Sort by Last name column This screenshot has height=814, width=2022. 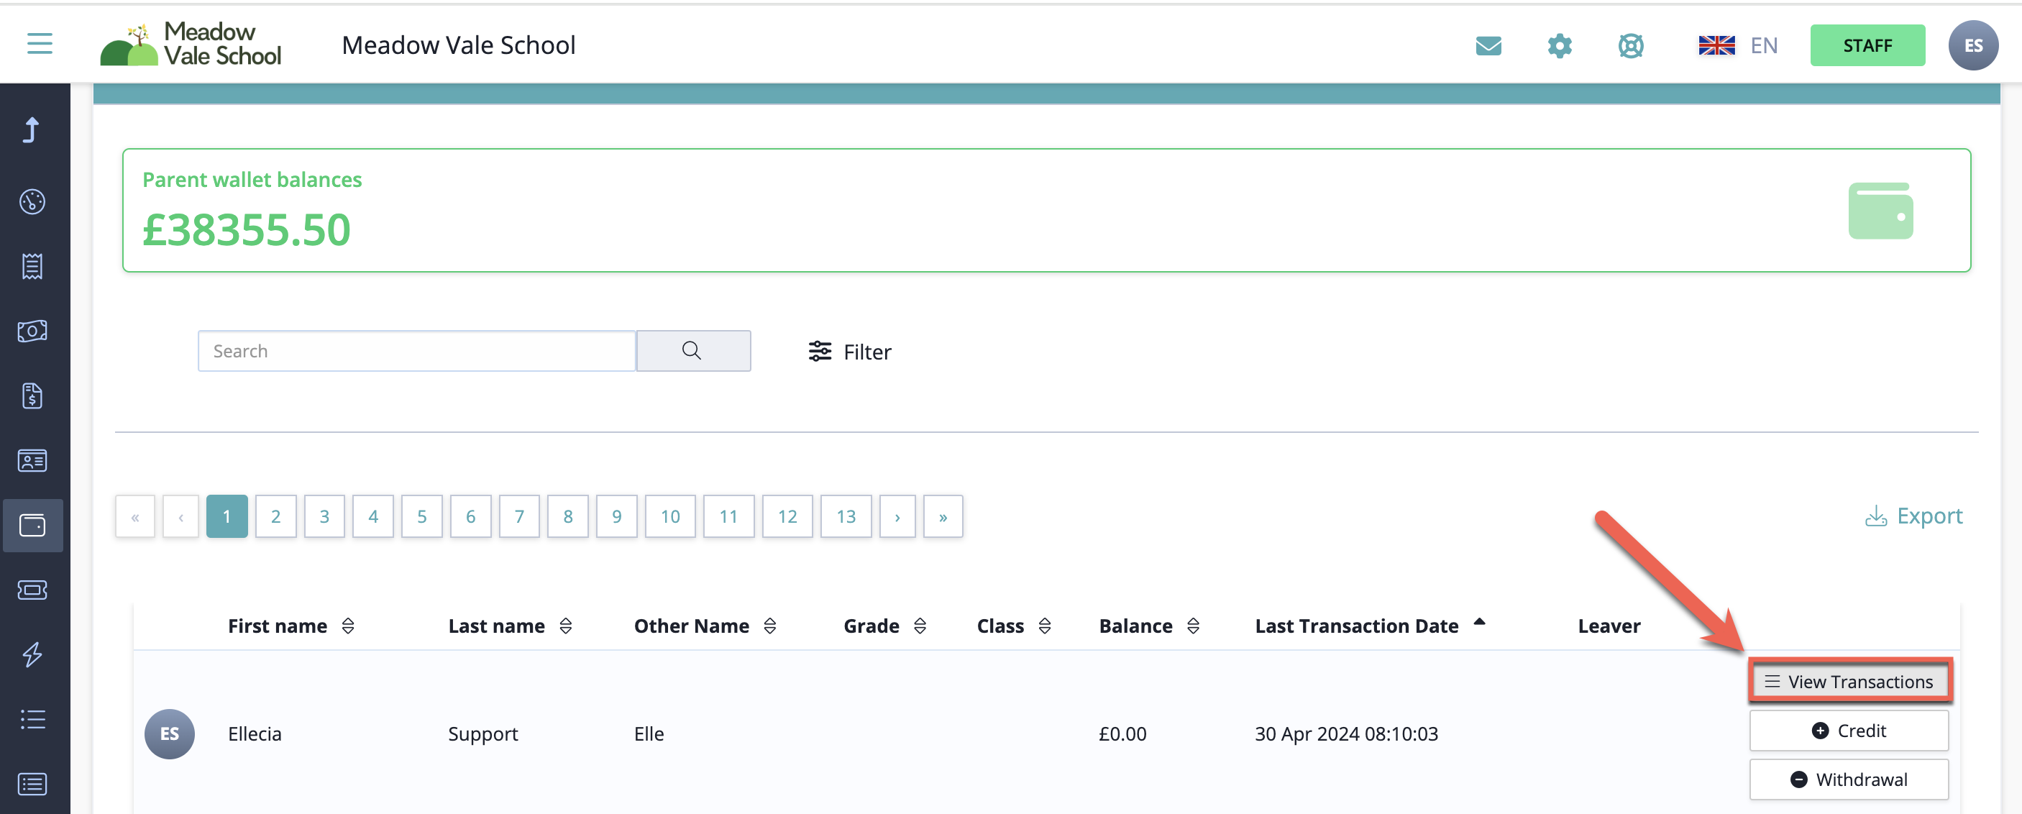pos(511,626)
